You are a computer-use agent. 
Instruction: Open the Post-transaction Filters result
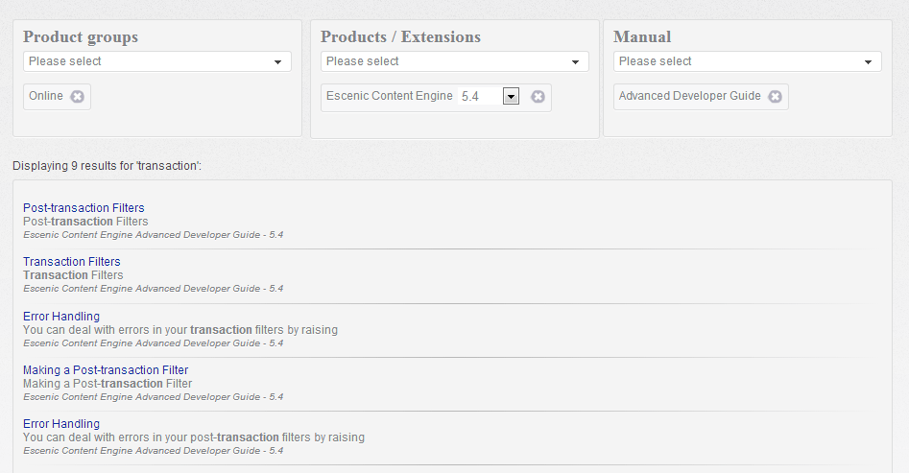coord(84,208)
